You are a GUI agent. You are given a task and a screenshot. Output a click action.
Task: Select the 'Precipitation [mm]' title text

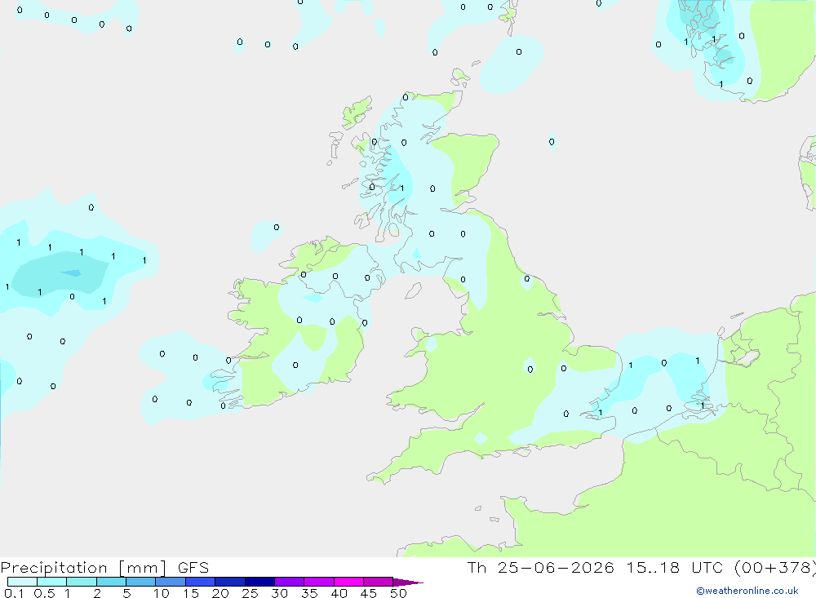[83, 568]
